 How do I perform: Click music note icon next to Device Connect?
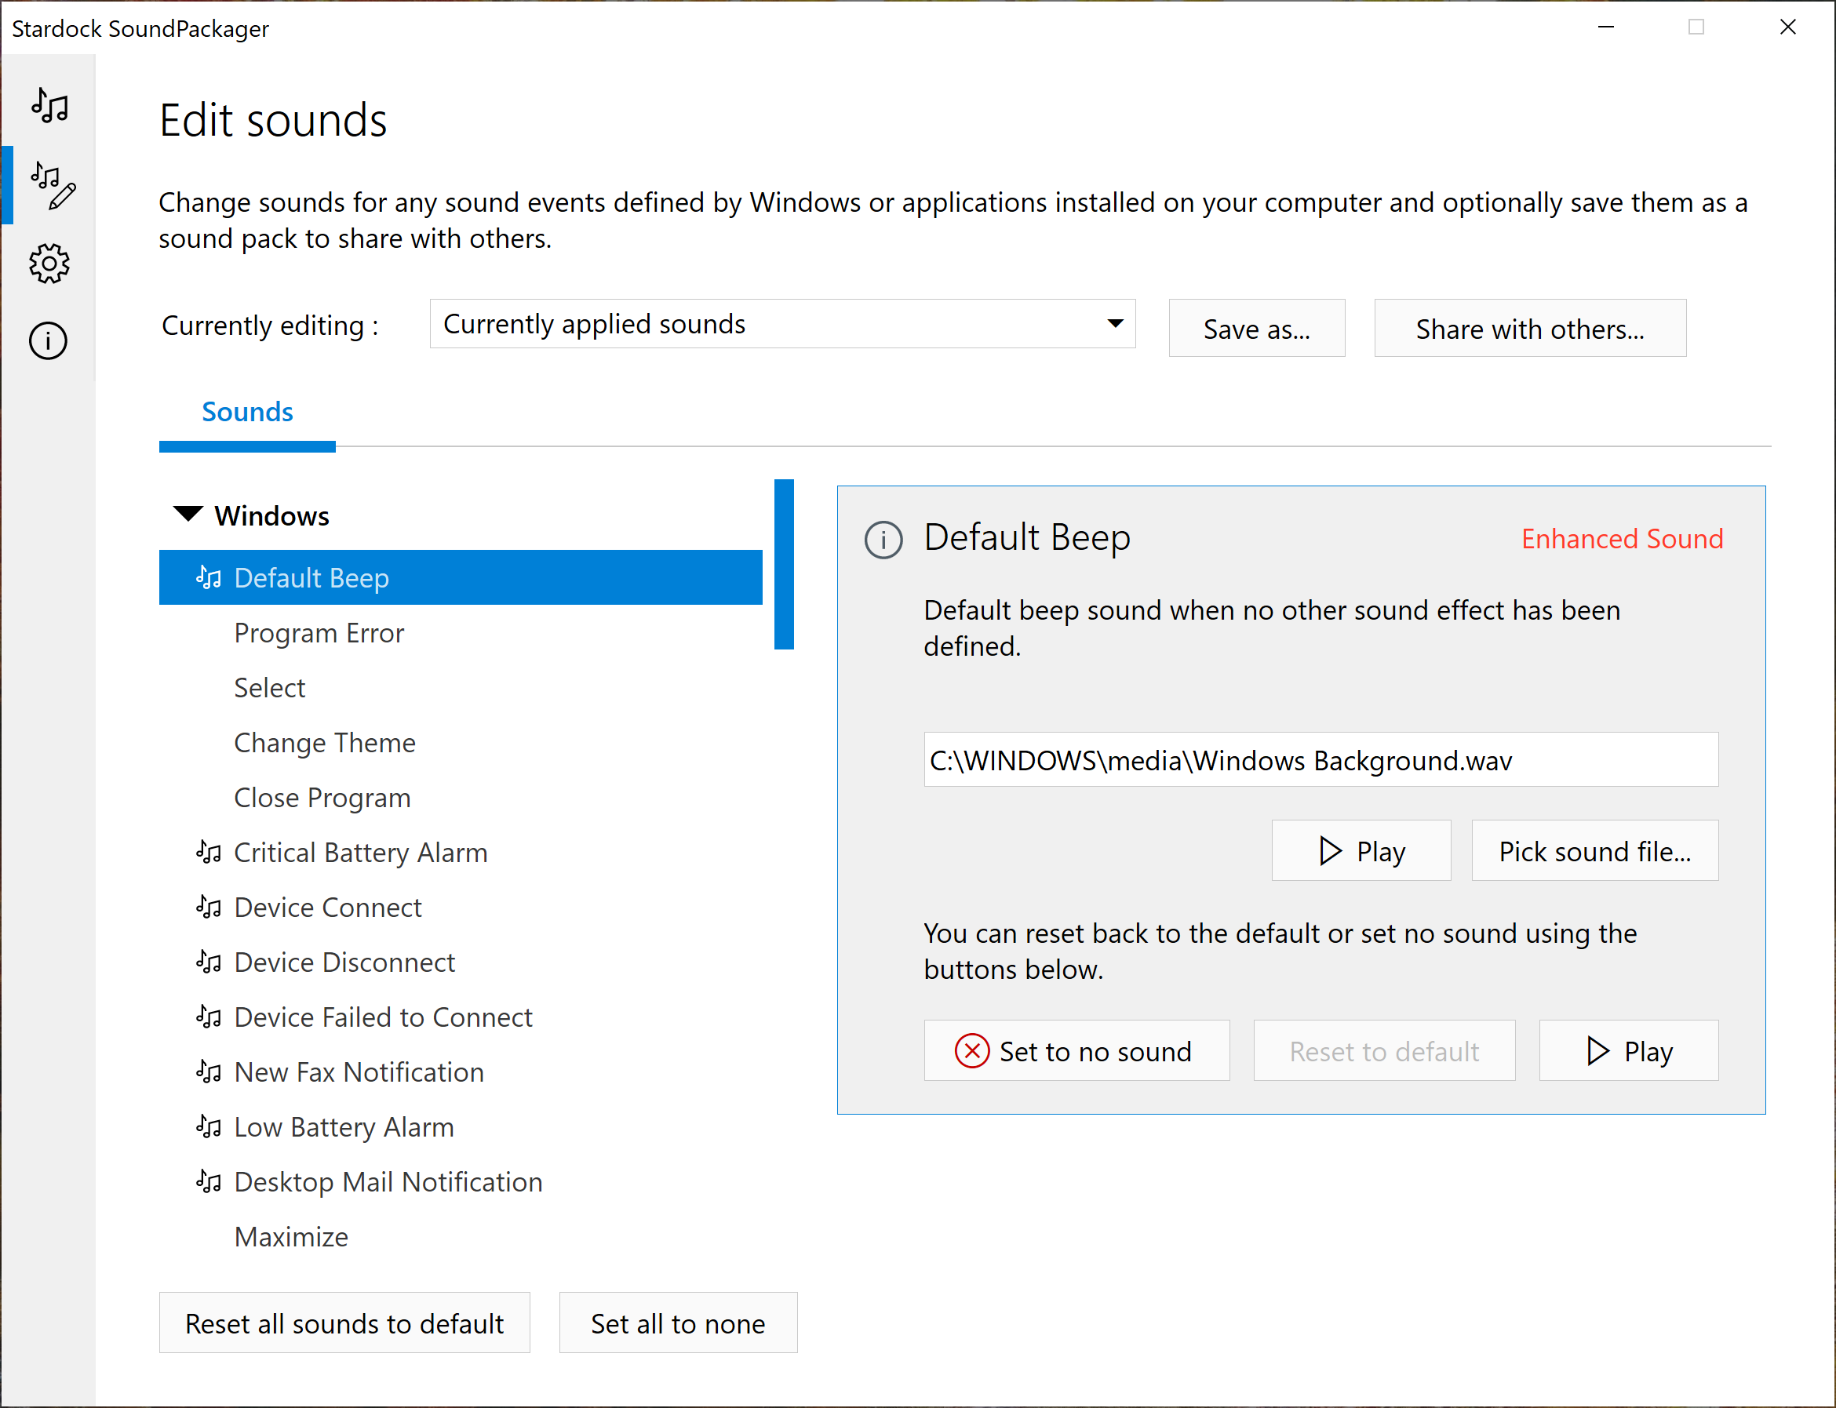point(209,908)
